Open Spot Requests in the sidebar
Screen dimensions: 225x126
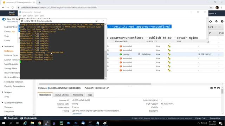11,64
